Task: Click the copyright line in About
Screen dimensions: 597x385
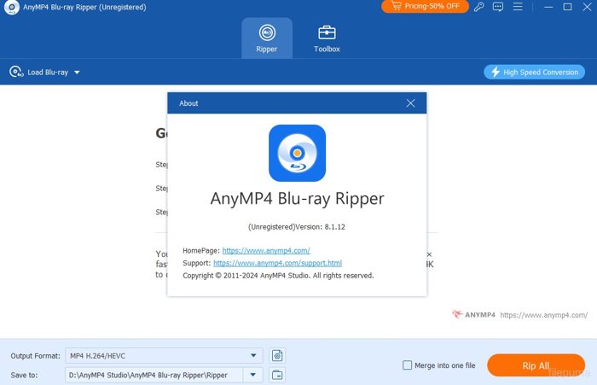Action: (x=278, y=276)
